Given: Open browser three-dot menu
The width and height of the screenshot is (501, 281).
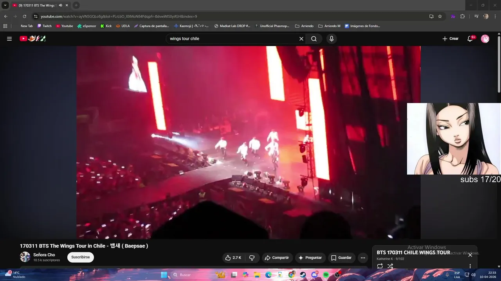Looking at the screenshot, I should [x=496, y=16].
